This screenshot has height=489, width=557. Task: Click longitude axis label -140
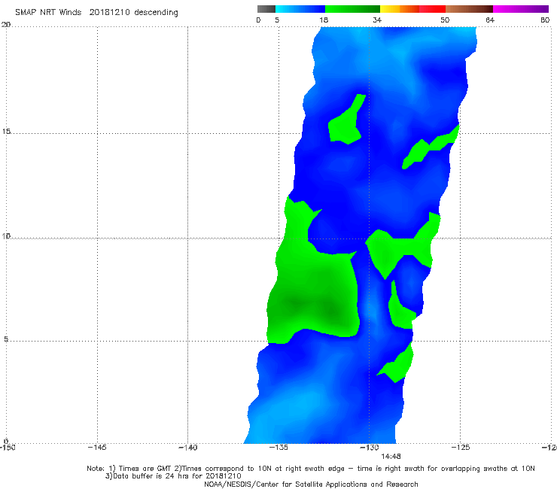click(187, 448)
